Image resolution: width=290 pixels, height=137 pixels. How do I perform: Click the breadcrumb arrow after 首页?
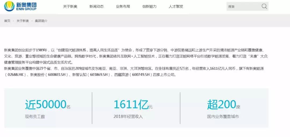pyautogui.click(x=13, y=21)
